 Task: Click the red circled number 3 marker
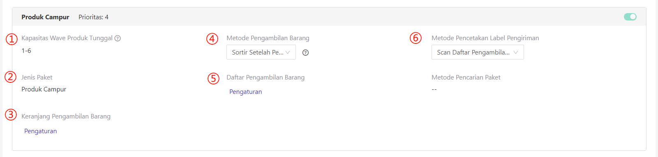[11, 114]
